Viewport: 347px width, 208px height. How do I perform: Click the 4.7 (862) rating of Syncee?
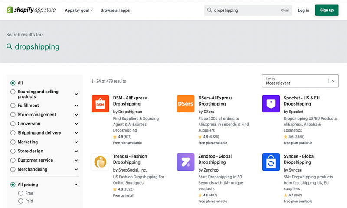tap(293, 195)
